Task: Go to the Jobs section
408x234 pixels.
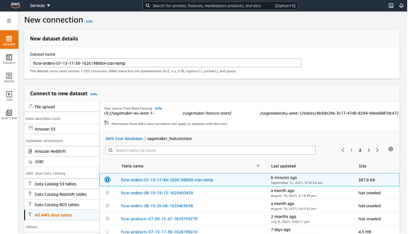Action: click(x=9, y=96)
